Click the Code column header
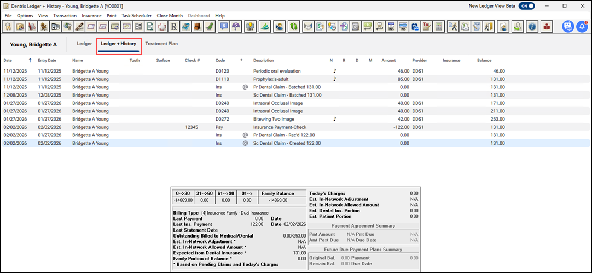Image resolution: width=592 pixels, height=273 pixels. [220, 60]
